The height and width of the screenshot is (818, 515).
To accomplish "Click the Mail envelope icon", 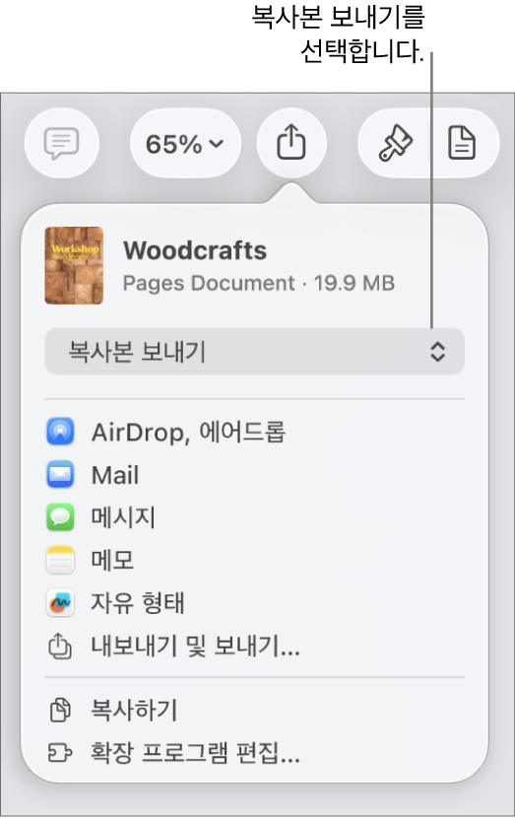I will [60, 474].
